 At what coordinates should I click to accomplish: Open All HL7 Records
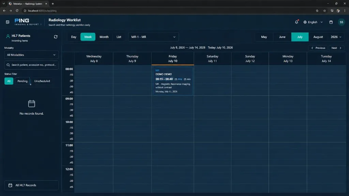[31, 185]
